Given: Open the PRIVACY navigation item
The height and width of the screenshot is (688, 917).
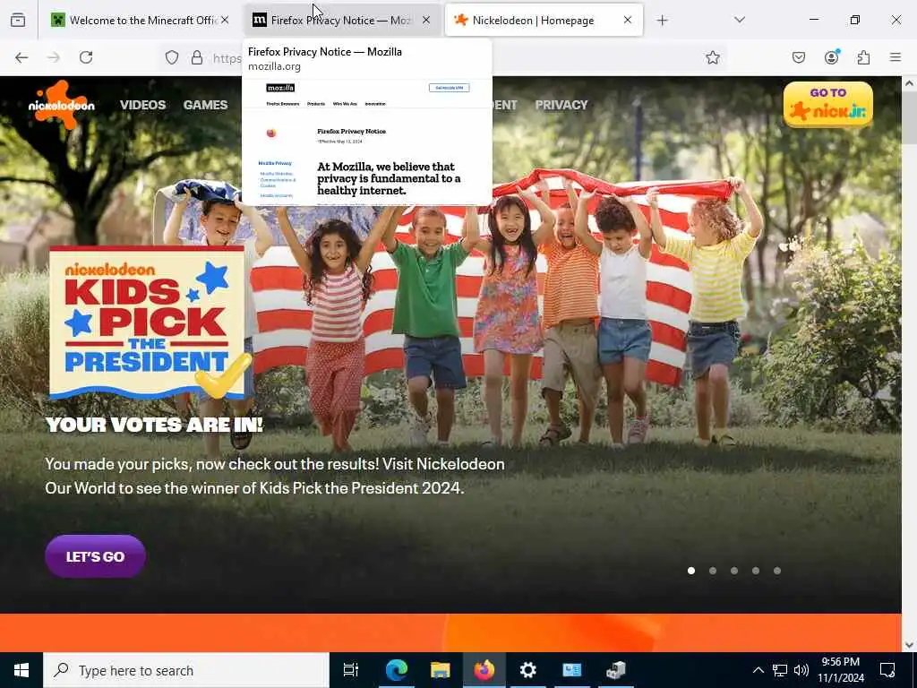Looking at the screenshot, I should (561, 105).
